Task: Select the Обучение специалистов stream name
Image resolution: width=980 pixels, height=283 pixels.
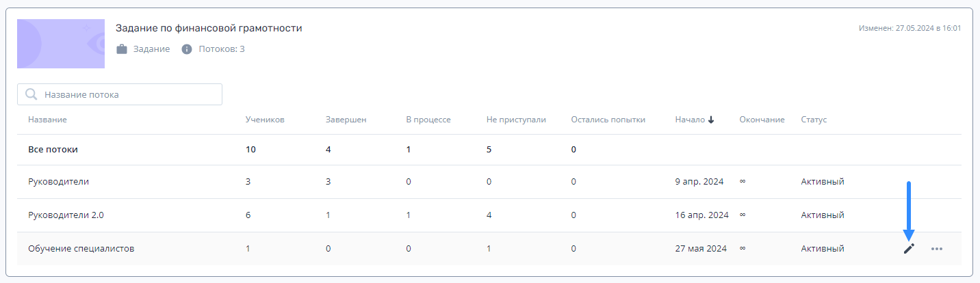Action: coord(81,249)
